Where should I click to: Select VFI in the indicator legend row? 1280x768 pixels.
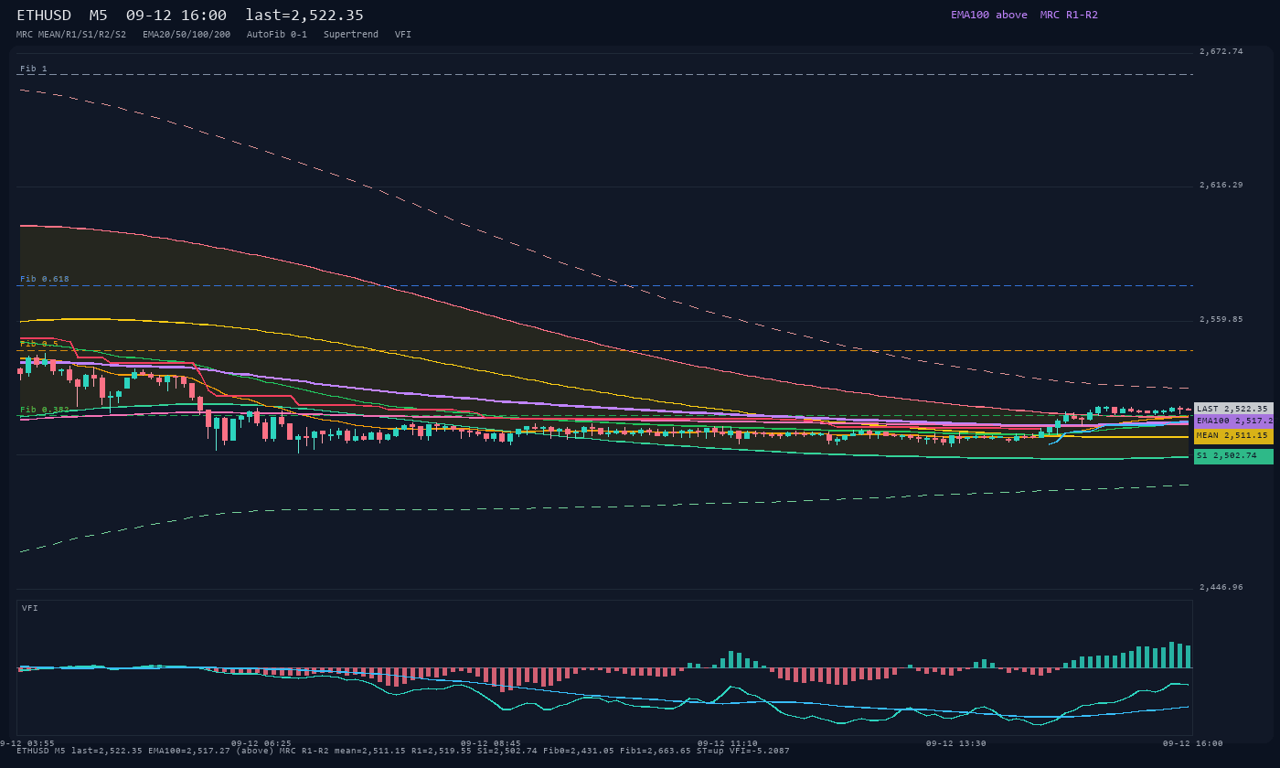[x=403, y=34]
